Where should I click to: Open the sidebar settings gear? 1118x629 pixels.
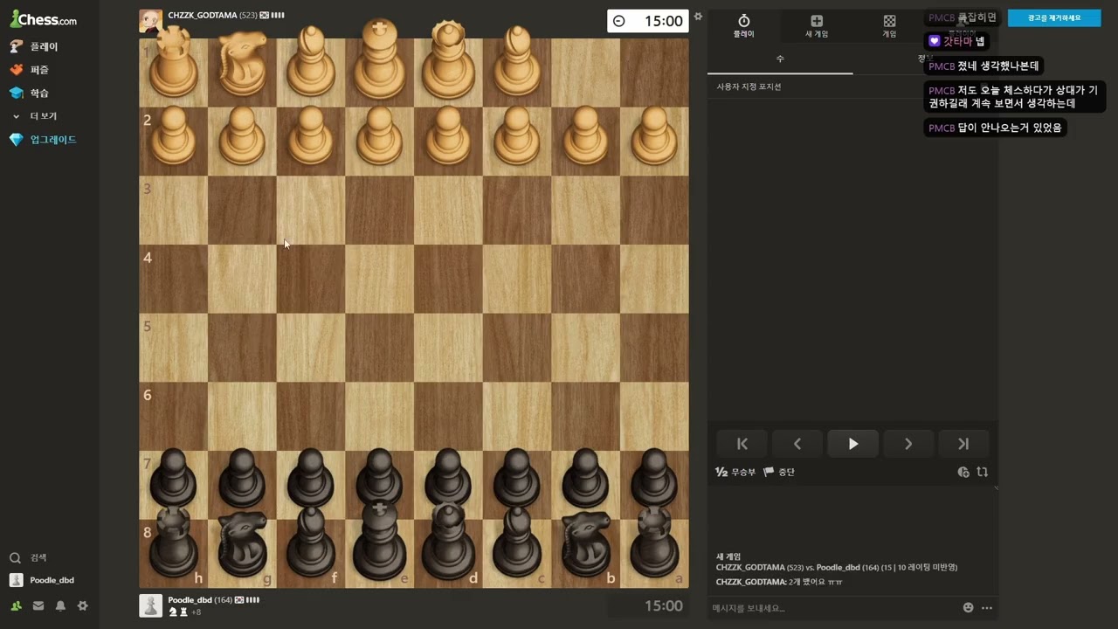(83, 605)
